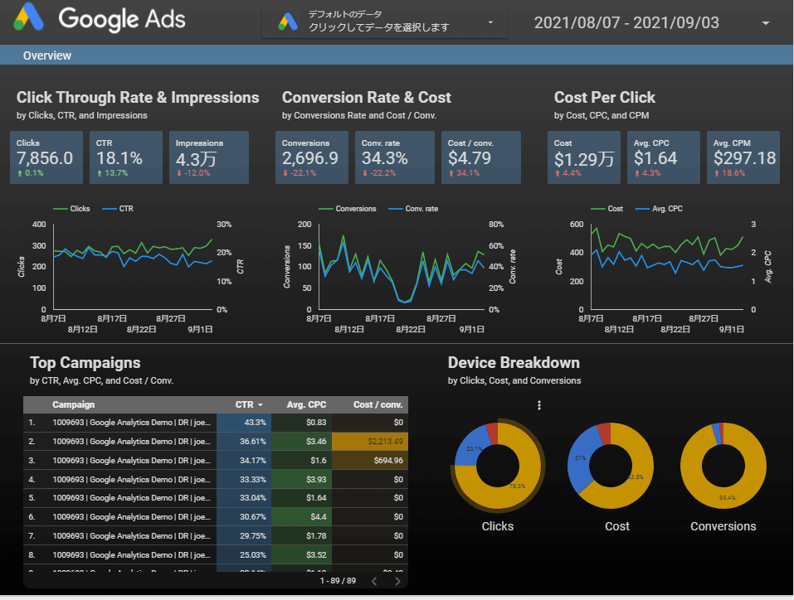Click the 34.17% CTR cell
794x600 pixels.
(244, 461)
